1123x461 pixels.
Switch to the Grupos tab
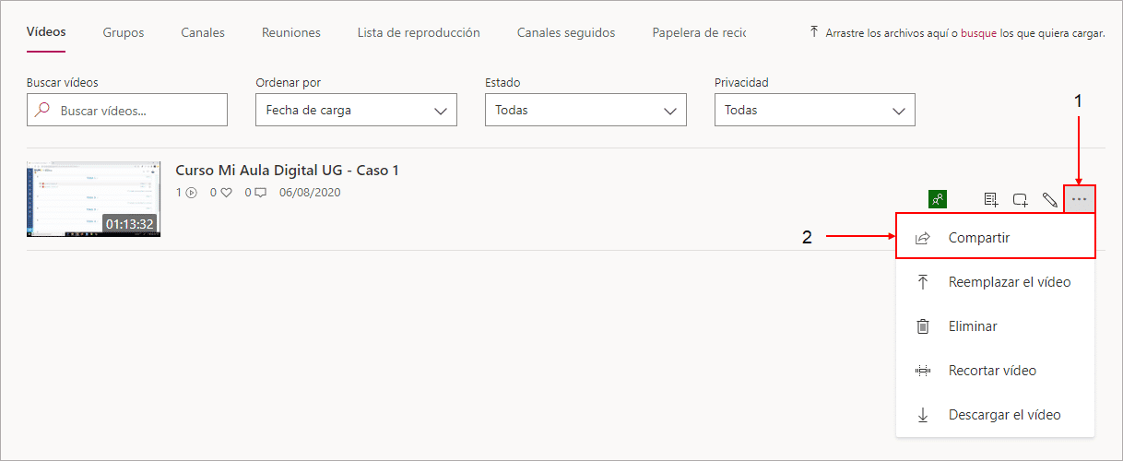tap(124, 32)
